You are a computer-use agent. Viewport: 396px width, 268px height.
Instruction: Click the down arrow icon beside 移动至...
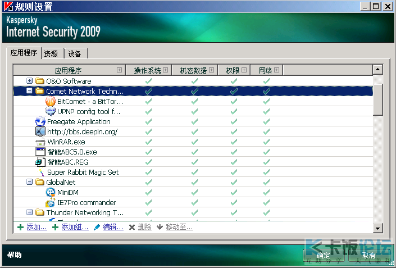(x=160, y=227)
